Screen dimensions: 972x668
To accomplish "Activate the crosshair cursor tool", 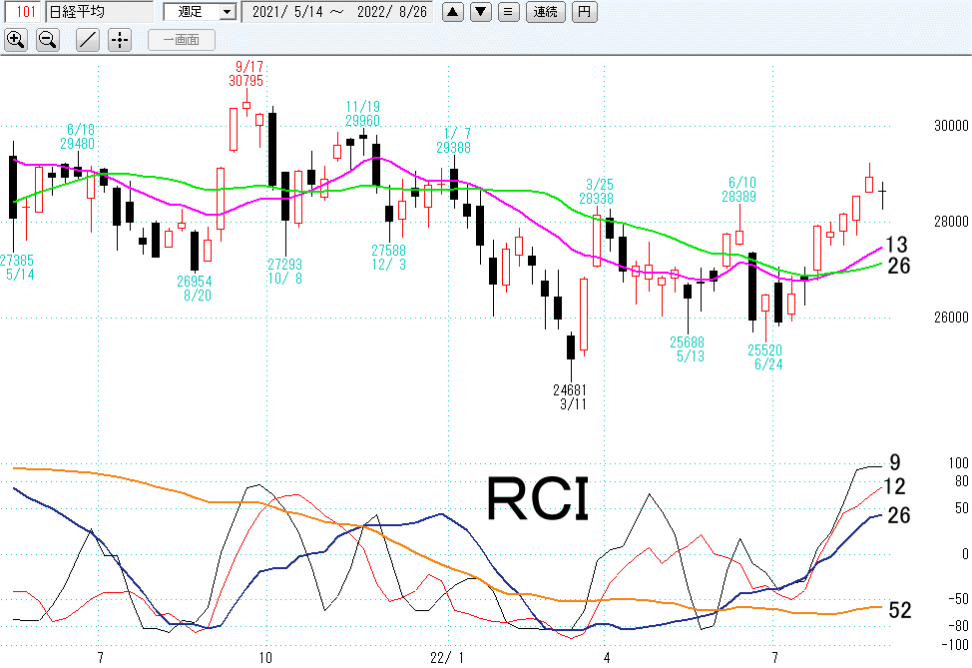I will click(x=119, y=40).
